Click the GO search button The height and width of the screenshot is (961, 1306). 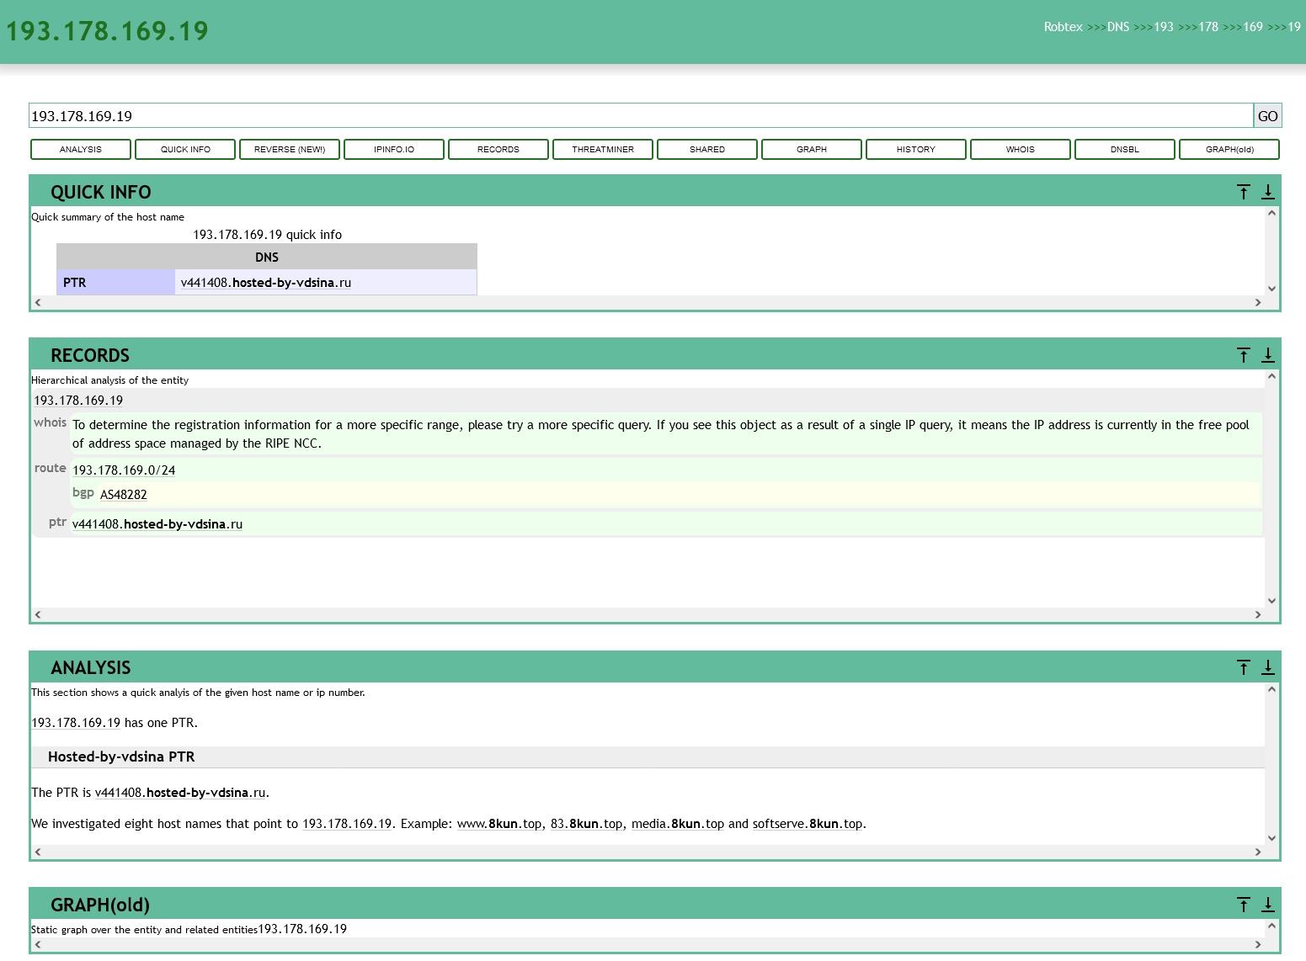click(x=1267, y=116)
